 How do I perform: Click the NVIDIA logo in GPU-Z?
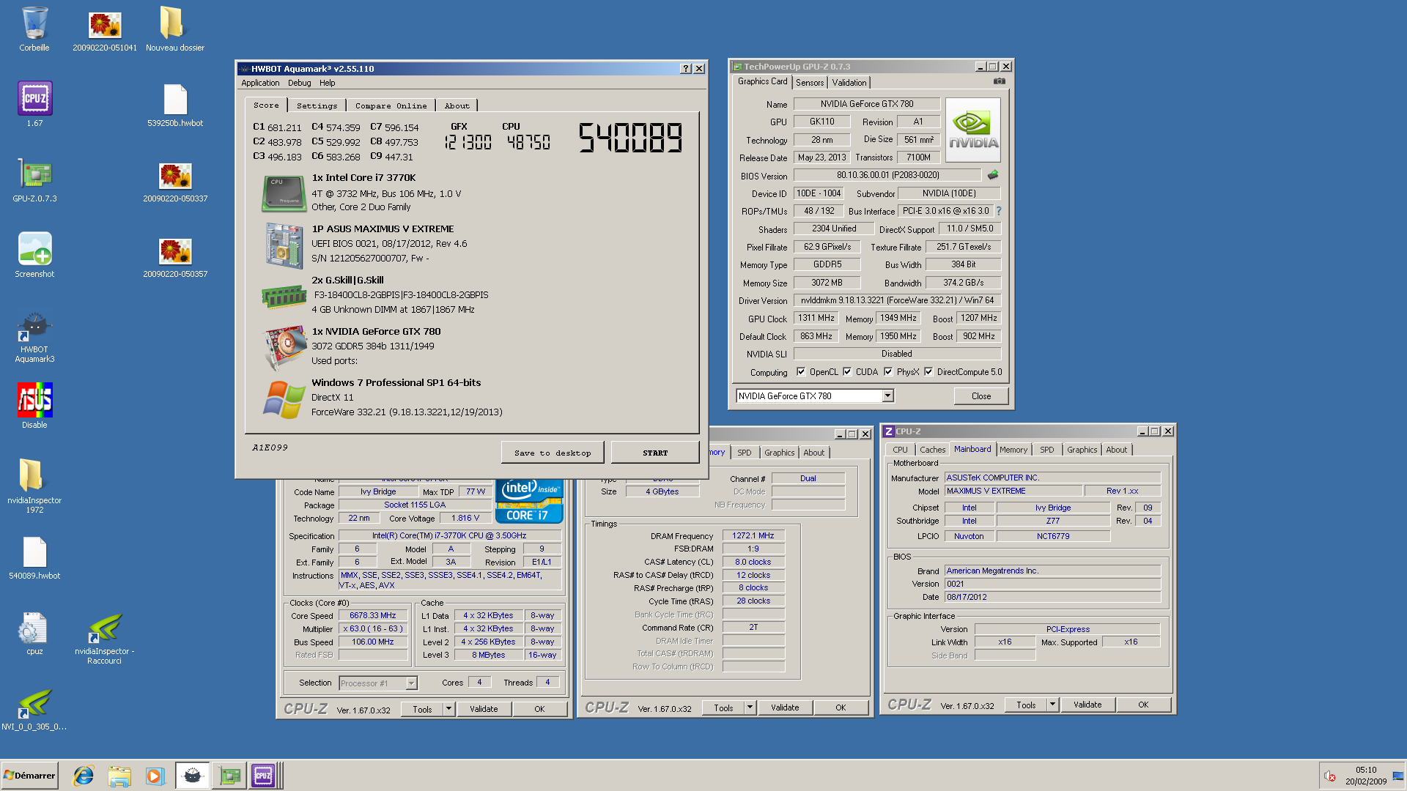(973, 130)
